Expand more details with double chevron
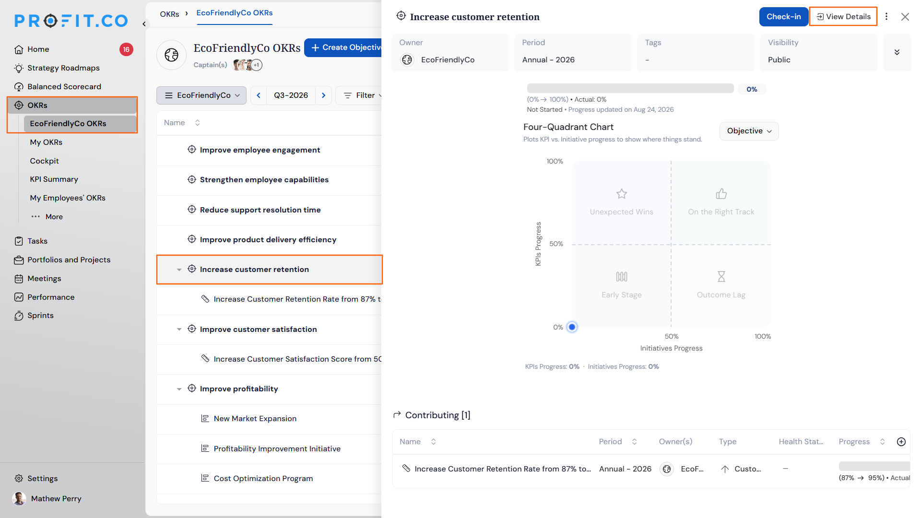Screen dimensions: 921x518 pyautogui.click(x=897, y=52)
